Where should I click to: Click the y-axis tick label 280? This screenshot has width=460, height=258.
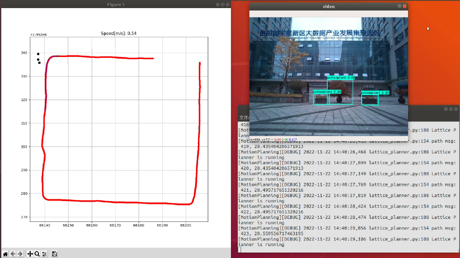(24, 193)
